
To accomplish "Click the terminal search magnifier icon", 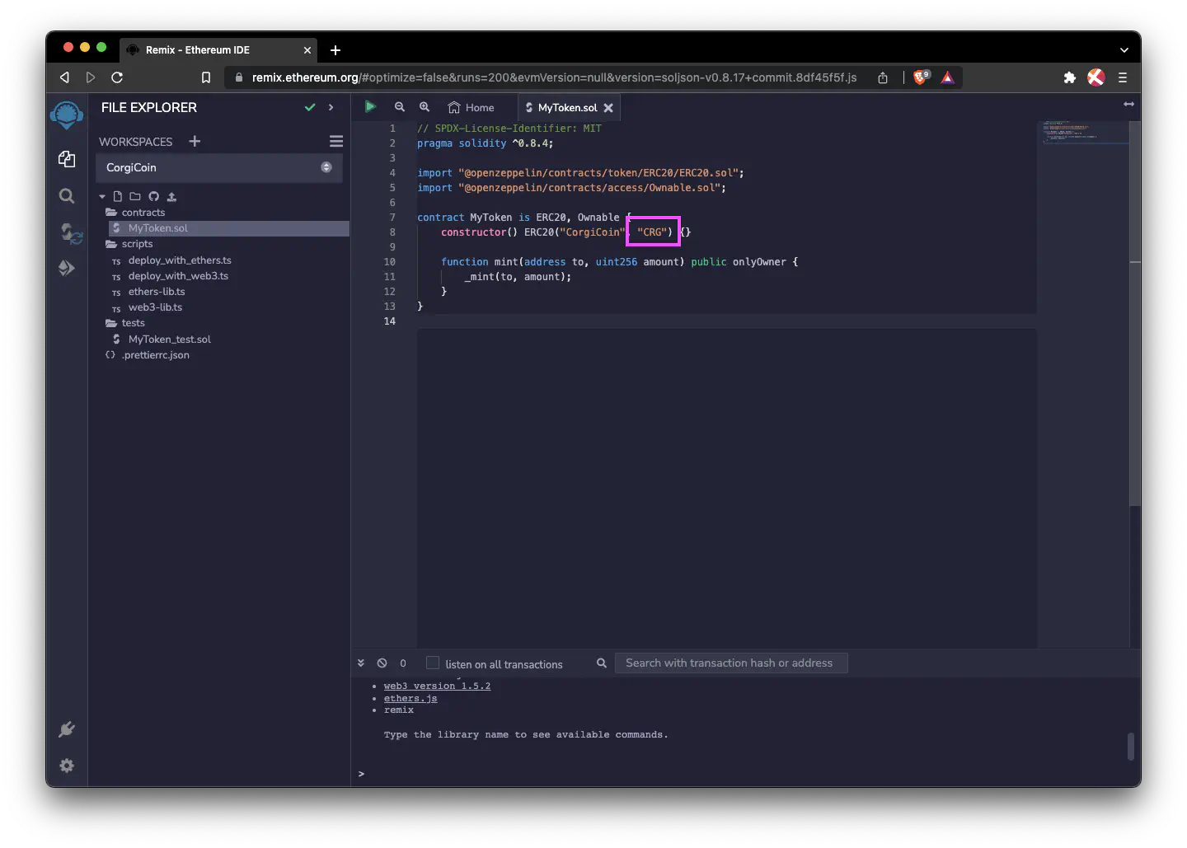I will pyautogui.click(x=602, y=663).
